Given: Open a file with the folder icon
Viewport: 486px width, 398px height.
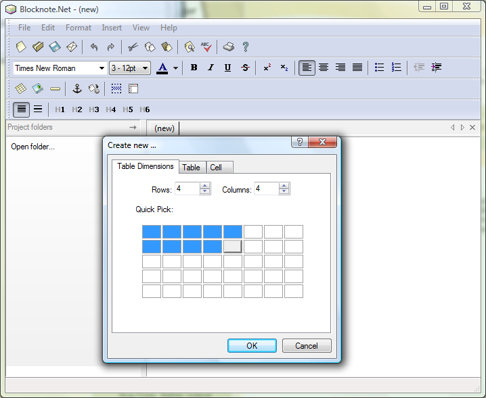Looking at the screenshot, I should point(38,47).
